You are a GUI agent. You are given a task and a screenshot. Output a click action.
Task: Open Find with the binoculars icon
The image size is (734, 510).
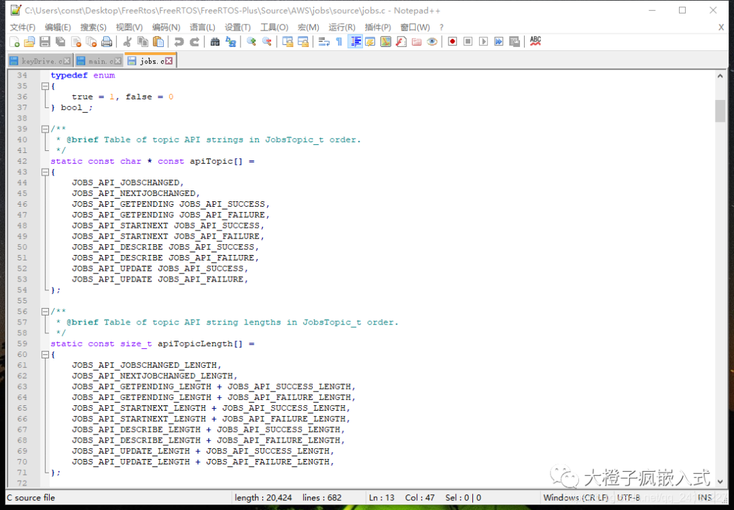coord(215,42)
